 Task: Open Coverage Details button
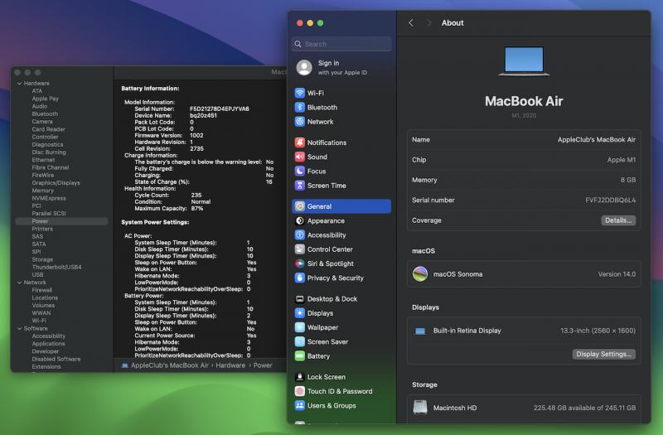click(x=618, y=220)
